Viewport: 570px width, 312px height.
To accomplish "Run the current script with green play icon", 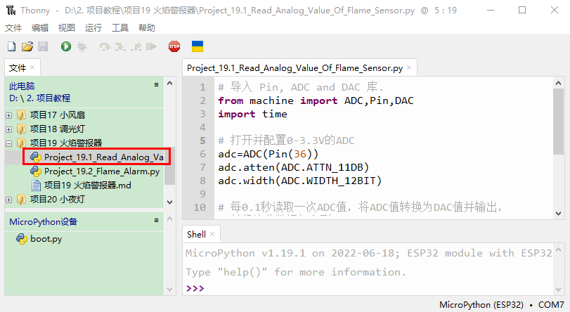I will (65, 46).
